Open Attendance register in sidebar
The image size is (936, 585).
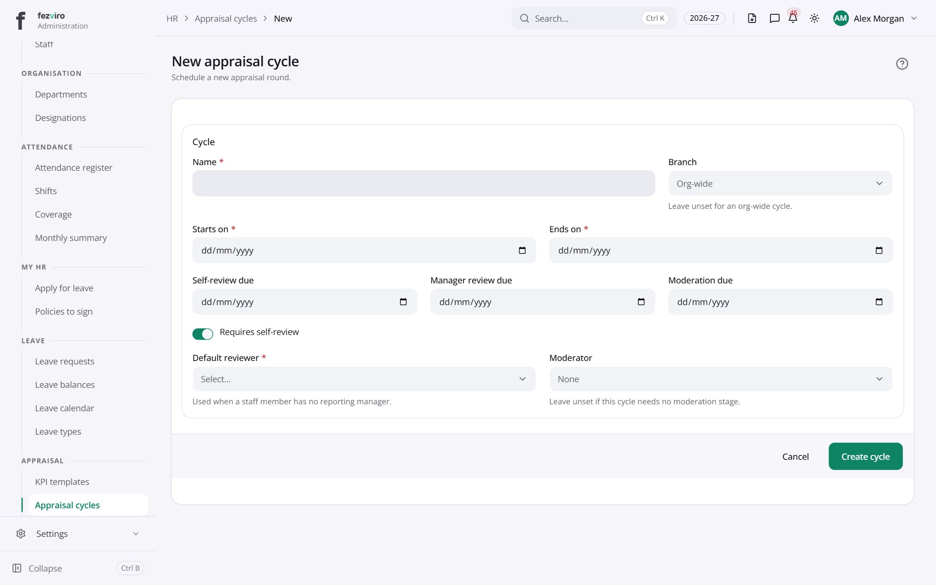[74, 167]
